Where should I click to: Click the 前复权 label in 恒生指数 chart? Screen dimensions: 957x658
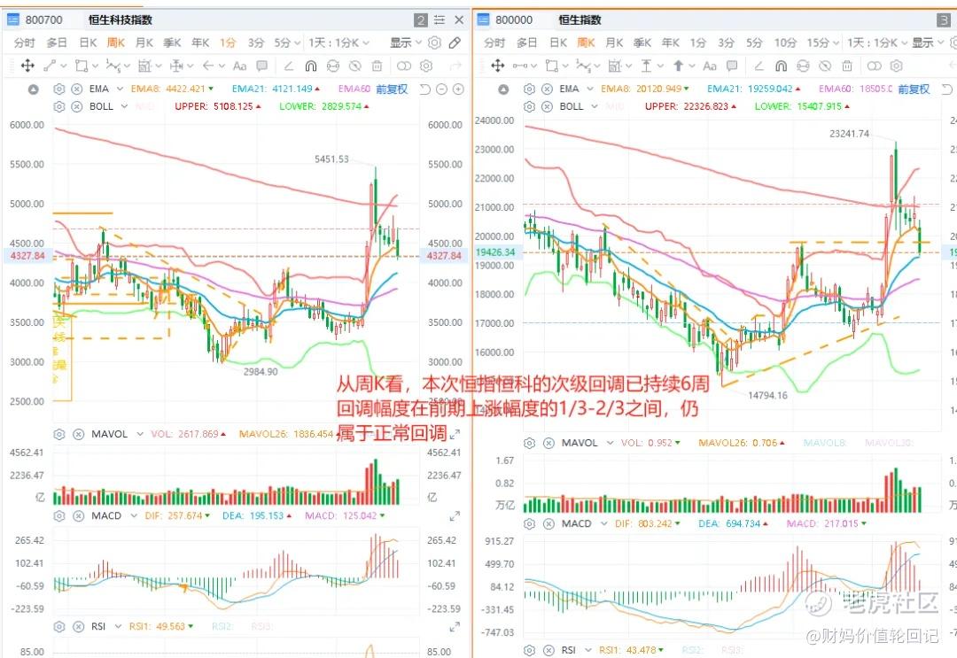[x=914, y=89]
